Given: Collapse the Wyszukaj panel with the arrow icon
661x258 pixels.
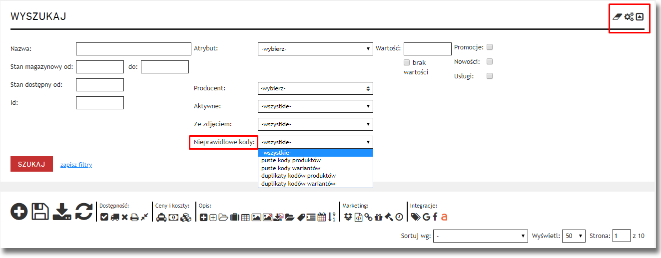Looking at the screenshot, I should (640, 17).
